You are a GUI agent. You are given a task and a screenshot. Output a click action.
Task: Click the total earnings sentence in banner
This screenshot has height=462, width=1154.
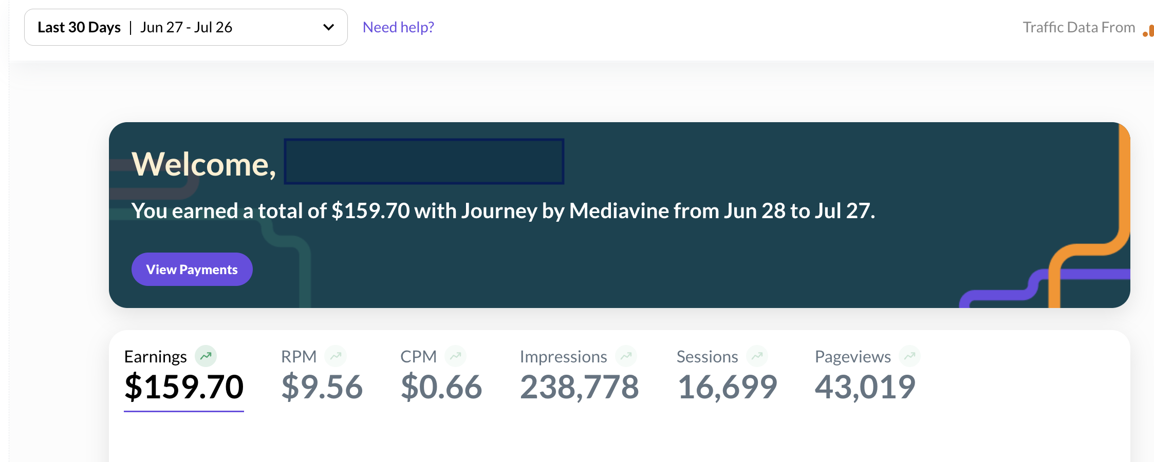tap(502, 211)
